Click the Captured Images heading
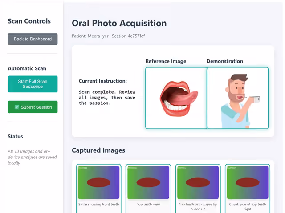 pyautogui.click(x=98, y=150)
